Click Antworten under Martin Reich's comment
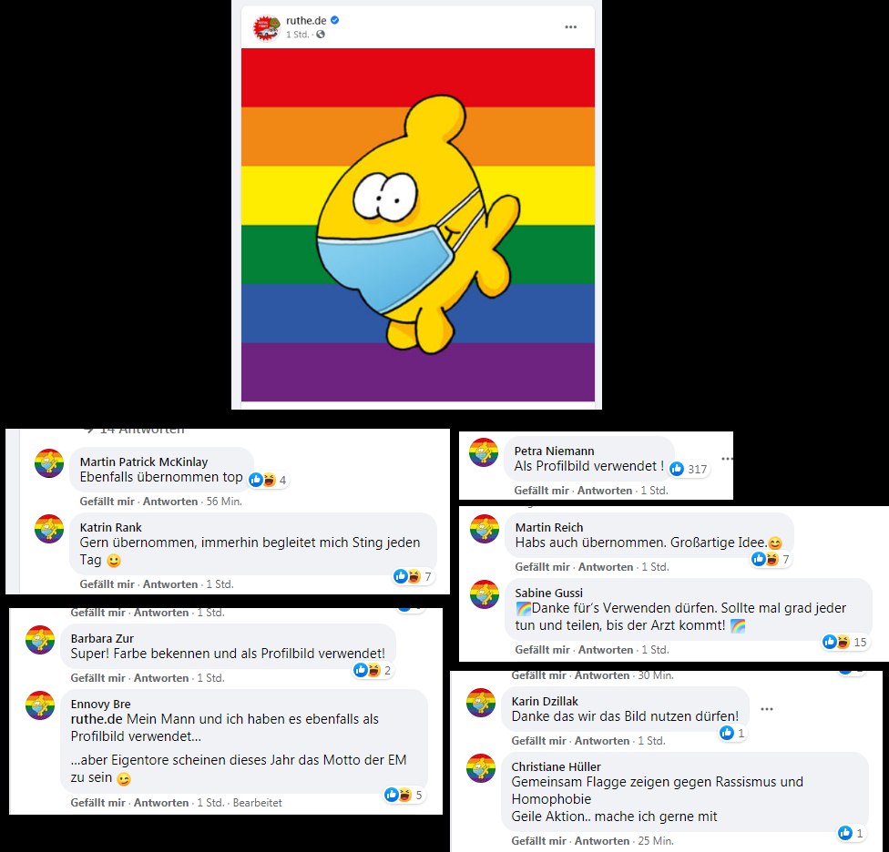This screenshot has height=852, width=889. [x=606, y=567]
